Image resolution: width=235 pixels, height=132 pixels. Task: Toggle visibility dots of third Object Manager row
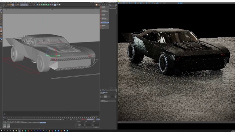click(x=116, y=8)
